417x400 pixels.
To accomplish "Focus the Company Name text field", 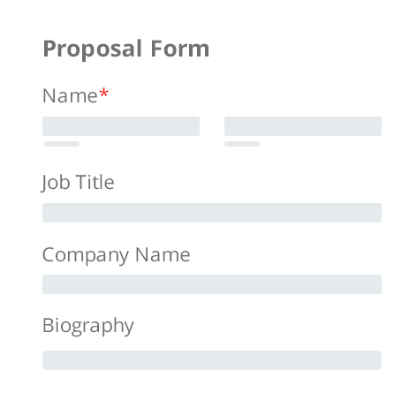I will pyautogui.click(x=212, y=284).
